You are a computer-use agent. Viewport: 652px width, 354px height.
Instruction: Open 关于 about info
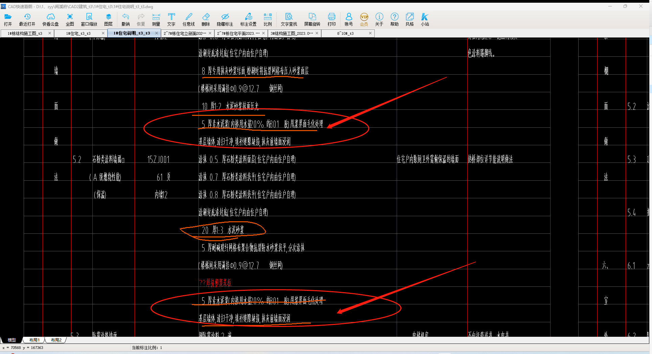tap(379, 20)
